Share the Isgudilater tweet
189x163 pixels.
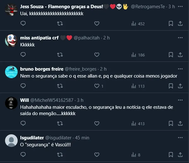pyautogui.click(x=180, y=154)
